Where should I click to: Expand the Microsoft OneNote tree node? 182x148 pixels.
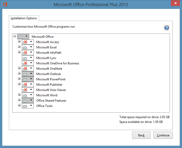[x=19, y=68]
